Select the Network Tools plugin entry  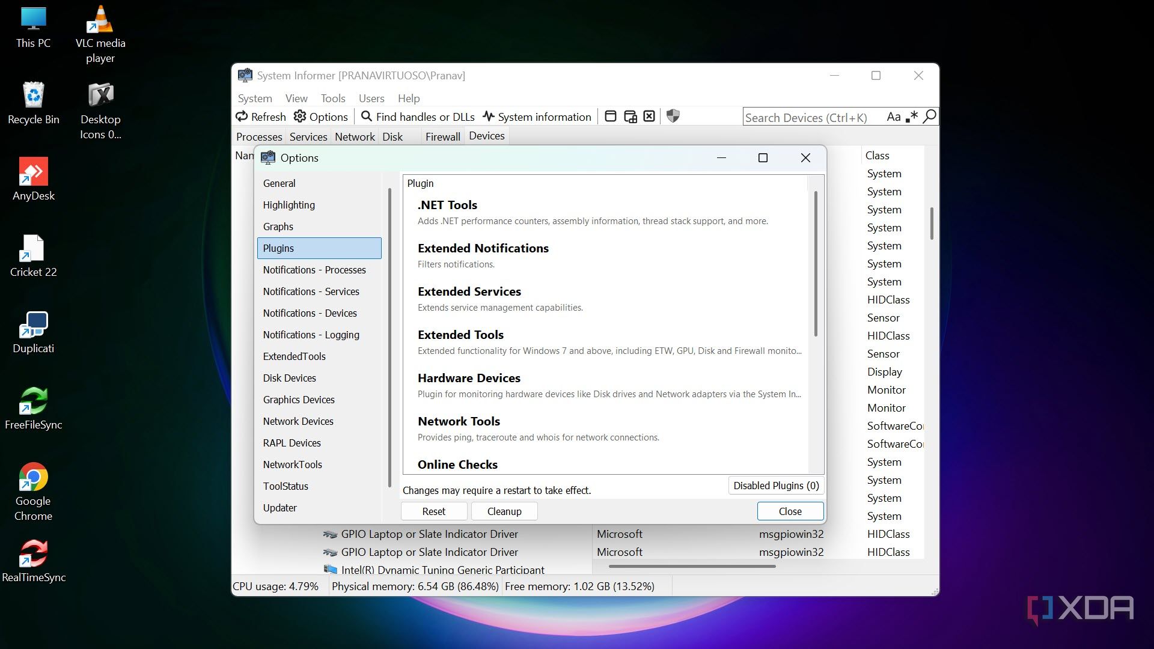pos(606,428)
